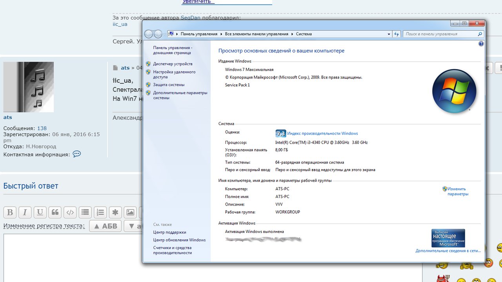Click shield icon beside Настройка удаленного доступа

[x=148, y=72]
